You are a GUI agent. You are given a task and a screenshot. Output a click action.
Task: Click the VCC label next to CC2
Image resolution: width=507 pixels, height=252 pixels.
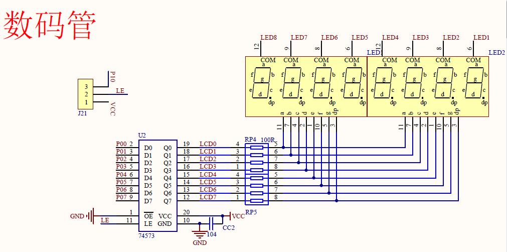(x=238, y=216)
